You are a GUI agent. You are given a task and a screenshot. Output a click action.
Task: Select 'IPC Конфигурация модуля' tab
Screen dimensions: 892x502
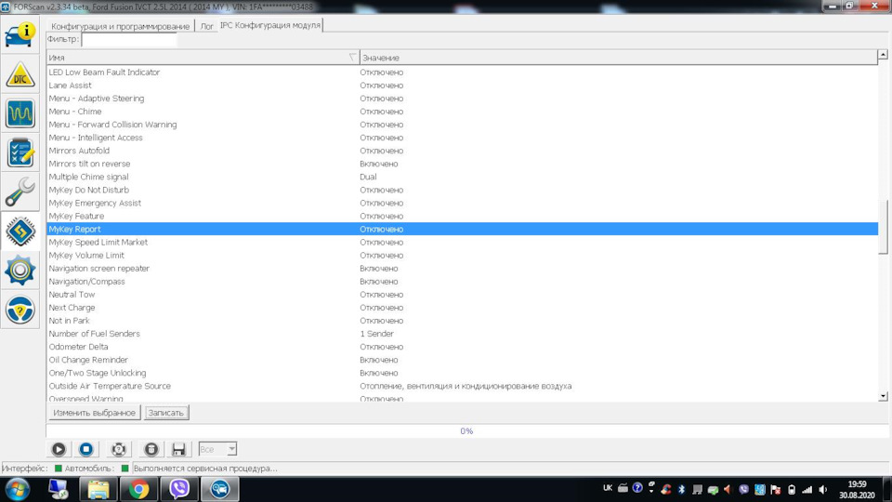click(269, 25)
